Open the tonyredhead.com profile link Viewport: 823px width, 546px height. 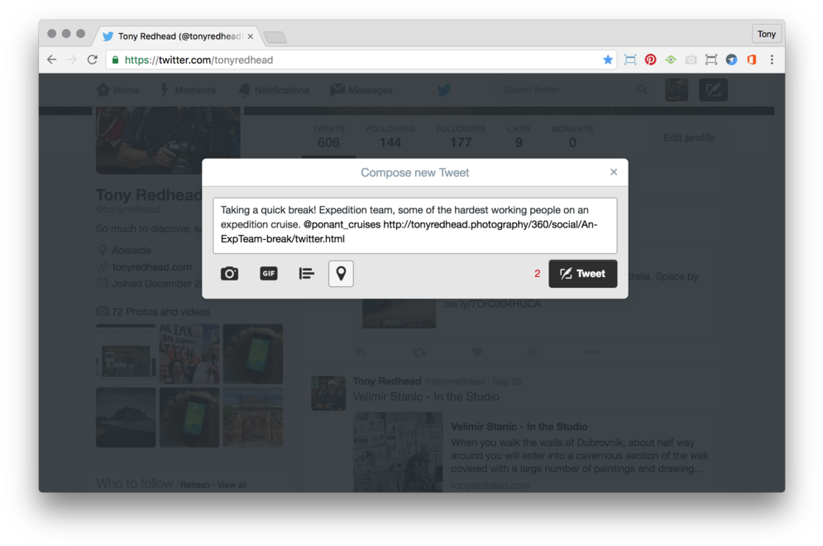click(151, 266)
